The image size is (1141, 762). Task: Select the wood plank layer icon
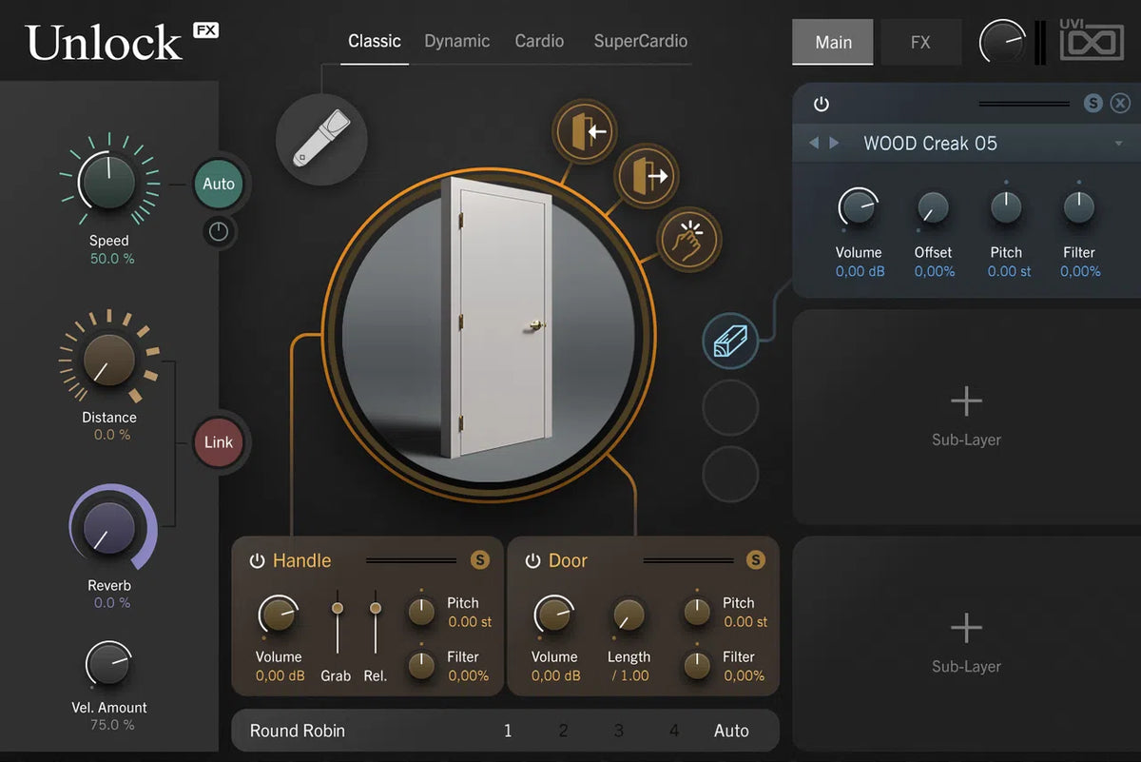pyautogui.click(x=730, y=340)
